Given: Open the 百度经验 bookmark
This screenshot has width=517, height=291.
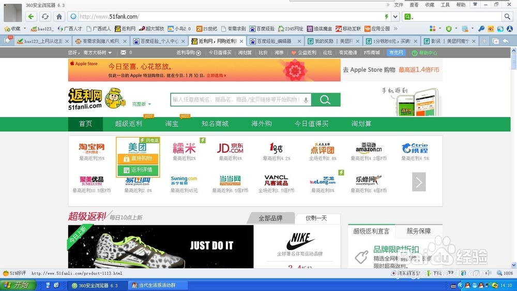Looking at the screenshot, I should (x=262, y=28).
